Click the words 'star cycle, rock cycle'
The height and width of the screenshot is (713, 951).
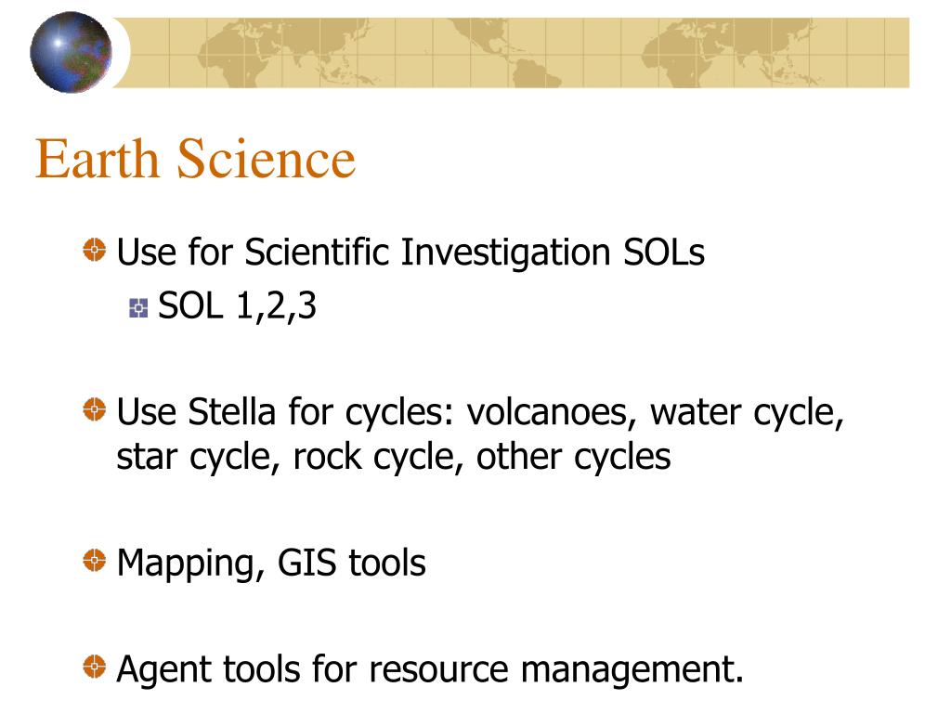click(285, 458)
